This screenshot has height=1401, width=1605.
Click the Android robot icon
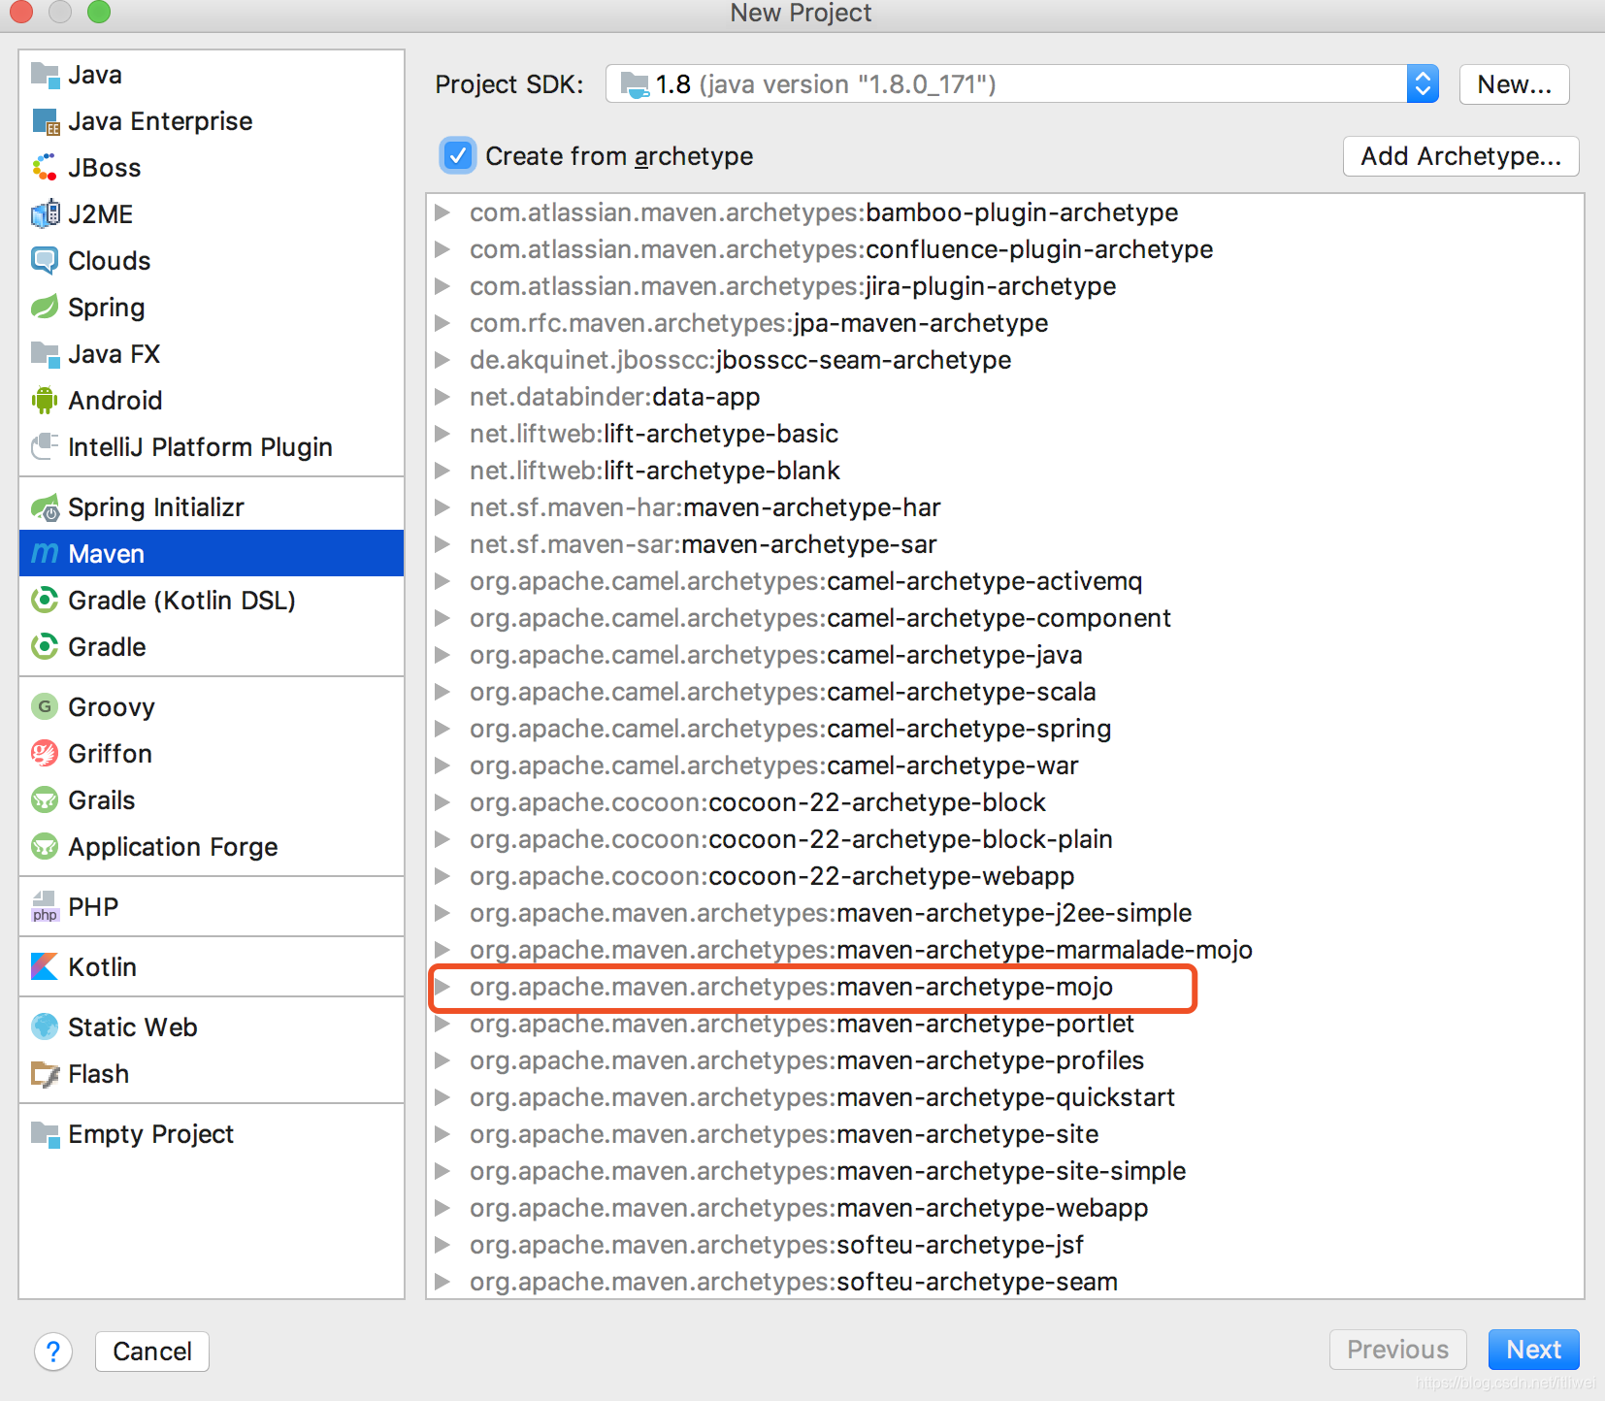click(45, 401)
